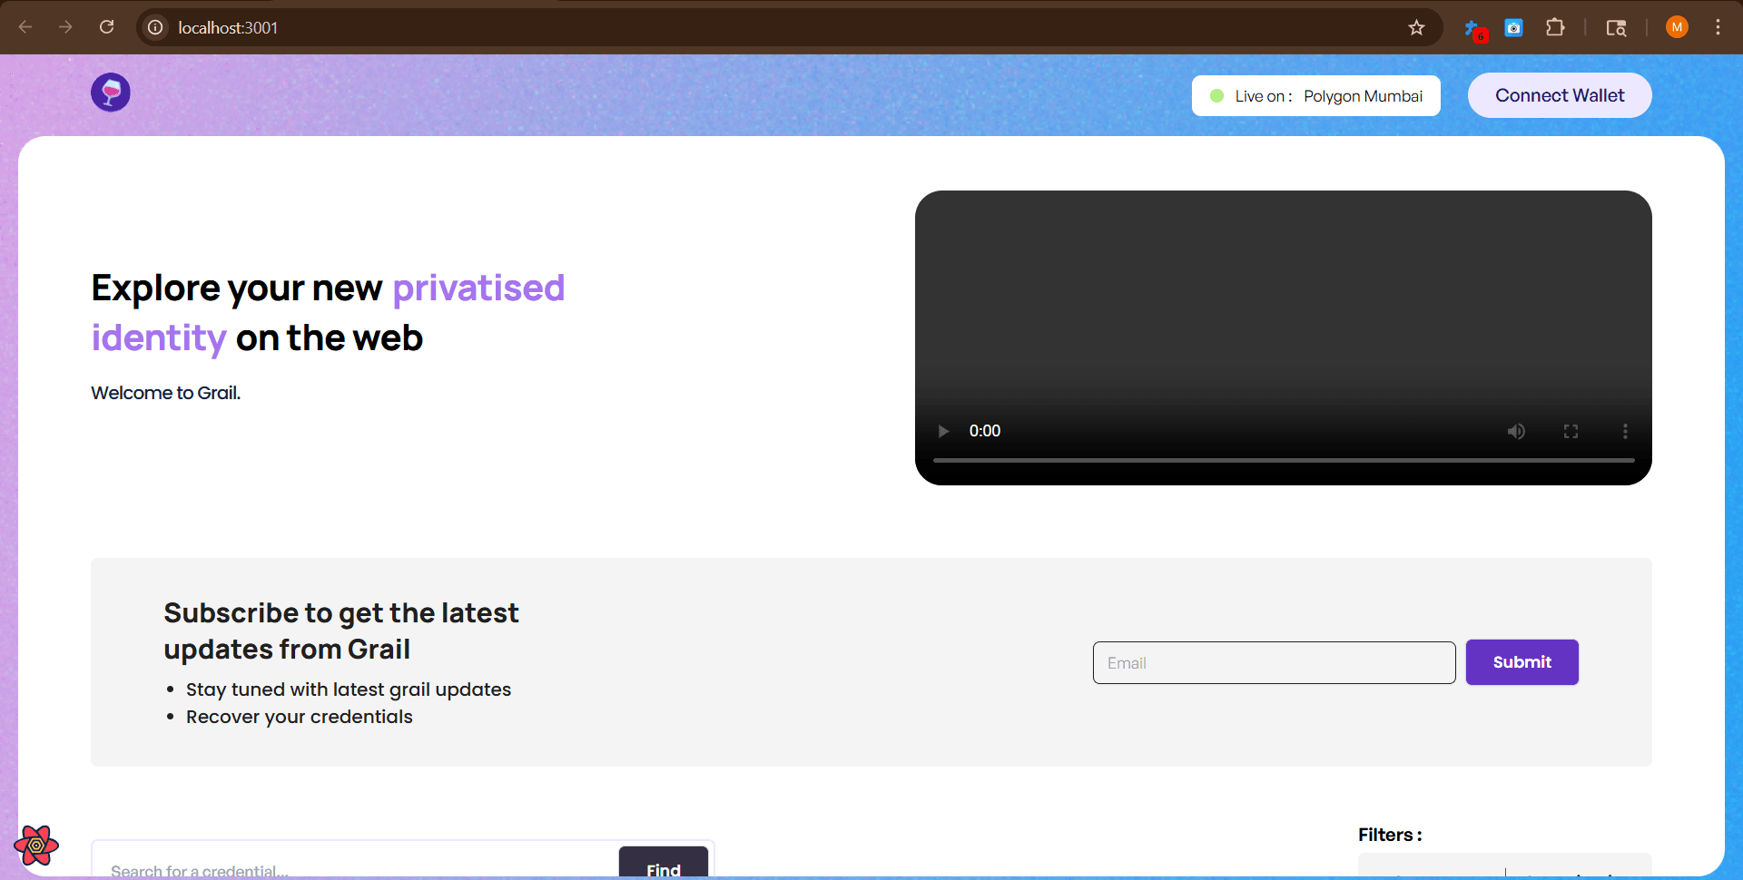
Task: Open the video player more-options menu
Action: [1625, 431]
